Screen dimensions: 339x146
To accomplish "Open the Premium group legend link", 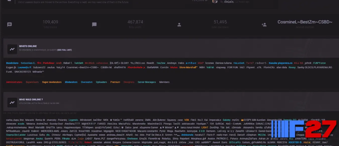I will pyautogui.click(x=115, y=82).
